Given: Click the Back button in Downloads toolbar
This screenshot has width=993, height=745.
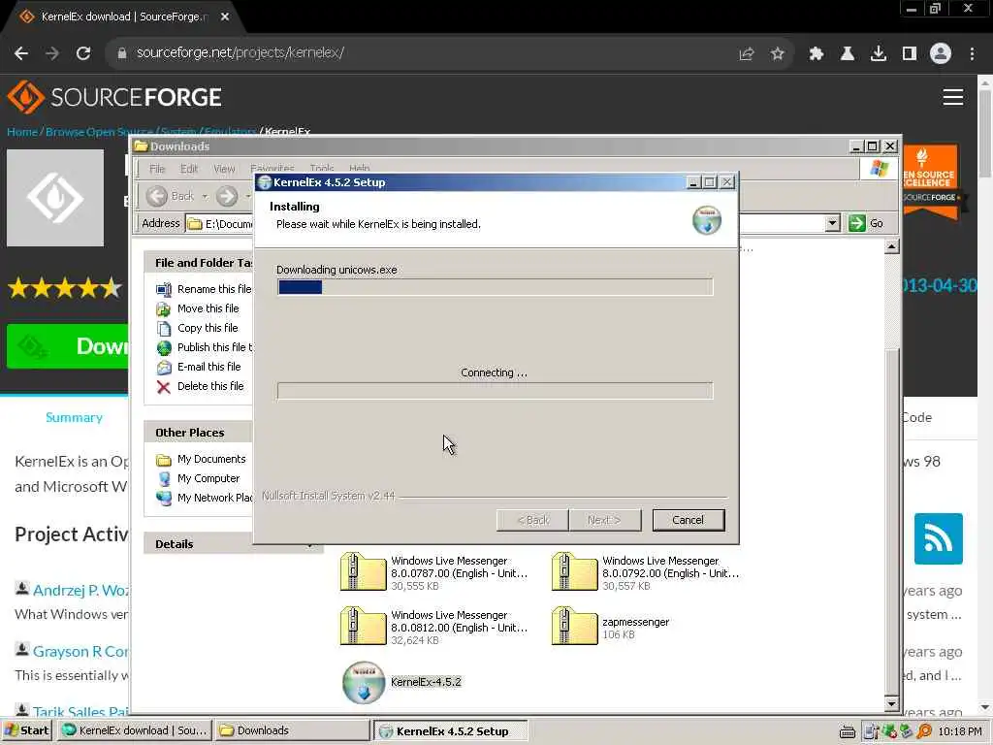Looking at the screenshot, I should coord(170,196).
